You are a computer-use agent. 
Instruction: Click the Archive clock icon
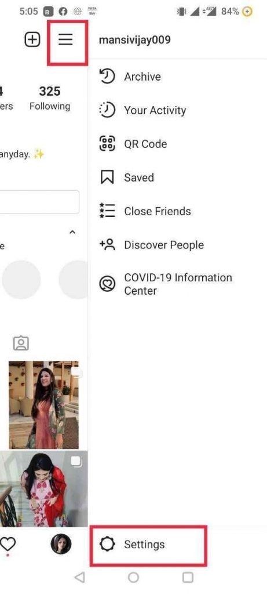pos(107,77)
